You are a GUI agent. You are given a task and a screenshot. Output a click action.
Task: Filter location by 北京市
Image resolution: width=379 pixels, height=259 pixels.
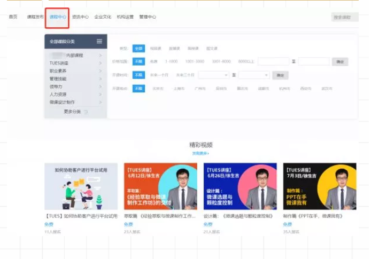pos(158,89)
